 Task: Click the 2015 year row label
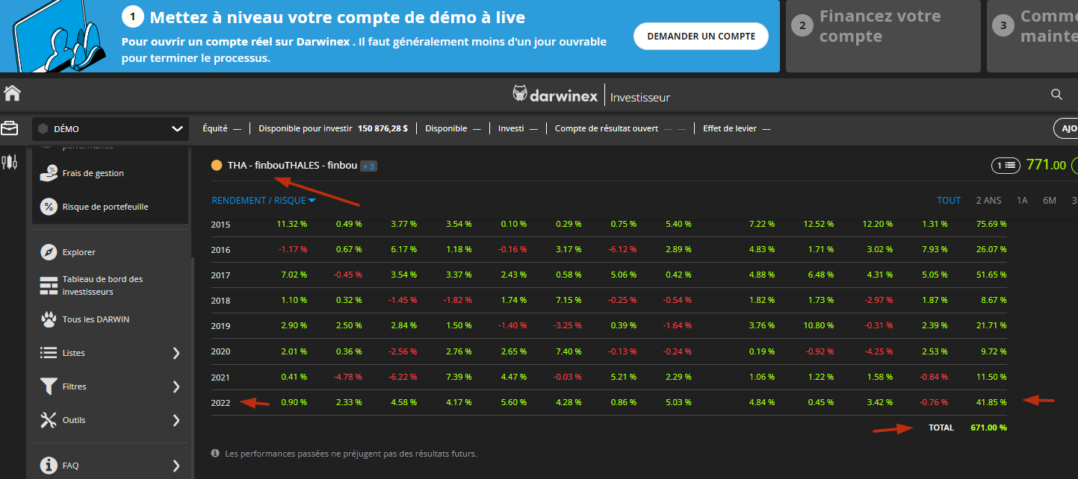pyautogui.click(x=220, y=224)
